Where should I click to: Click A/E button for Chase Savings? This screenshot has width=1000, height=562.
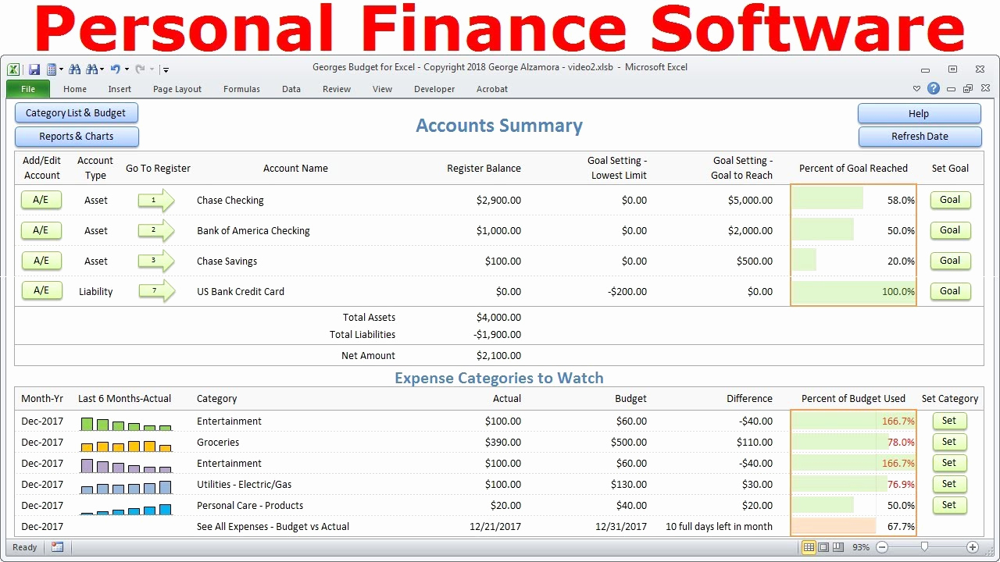point(41,261)
